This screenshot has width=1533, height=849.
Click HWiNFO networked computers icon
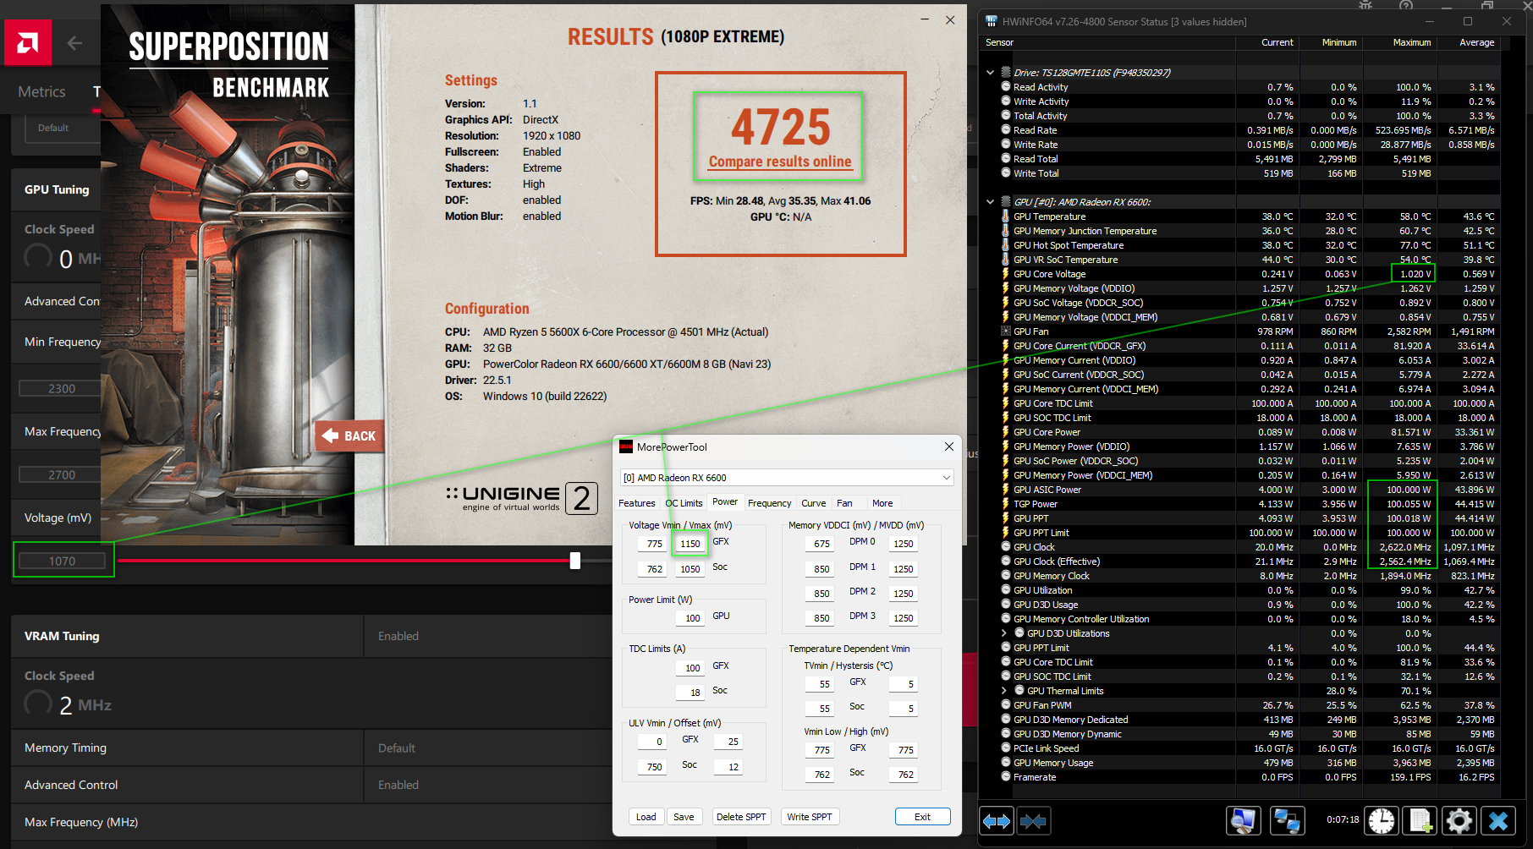(x=1288, y=820)
